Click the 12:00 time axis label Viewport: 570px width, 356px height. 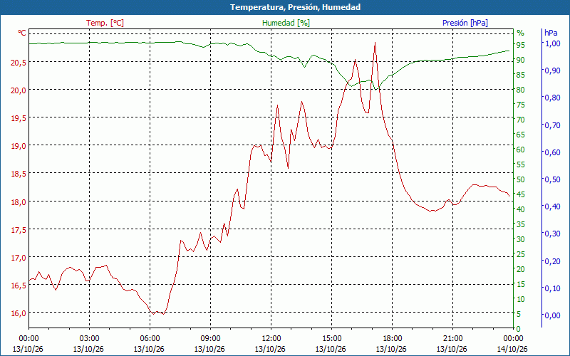point(271,339)
